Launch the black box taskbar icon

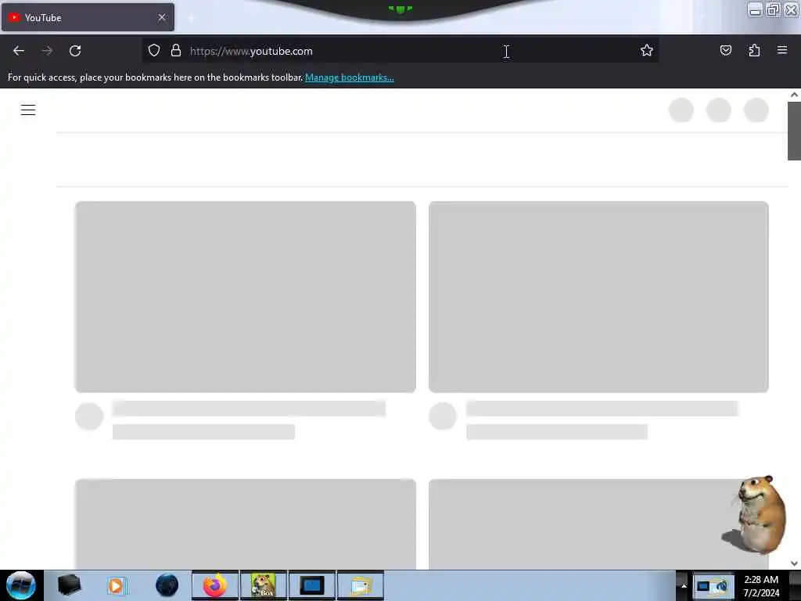[x=69, y=585]
